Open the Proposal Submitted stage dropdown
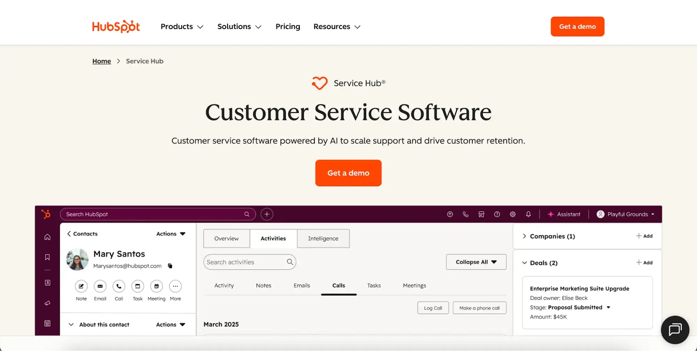The width and height of the screenshot is (697, 351). click(579, 307)
